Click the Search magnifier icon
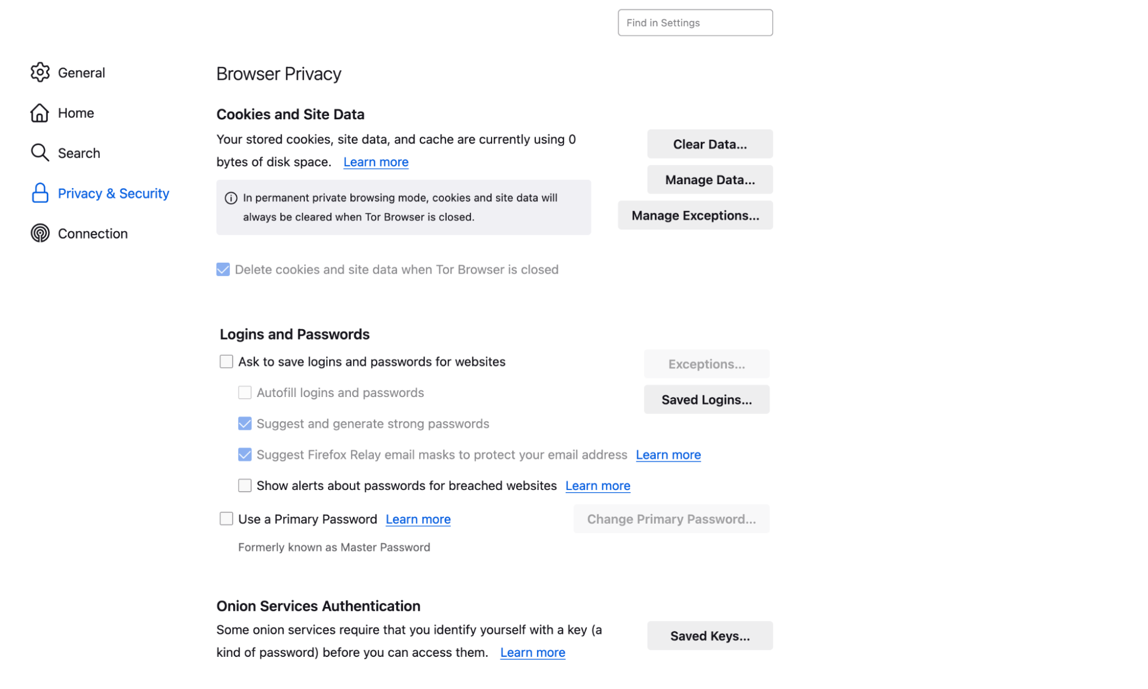This screenshot has width=1148, height=689. [x=40, y=153]
